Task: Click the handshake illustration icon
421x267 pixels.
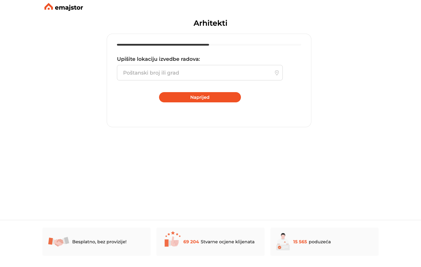Action: click(58, 242)
